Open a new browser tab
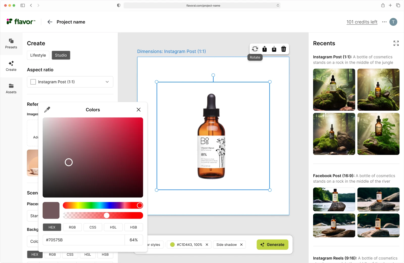404x263 pixels. click(390, 5)
